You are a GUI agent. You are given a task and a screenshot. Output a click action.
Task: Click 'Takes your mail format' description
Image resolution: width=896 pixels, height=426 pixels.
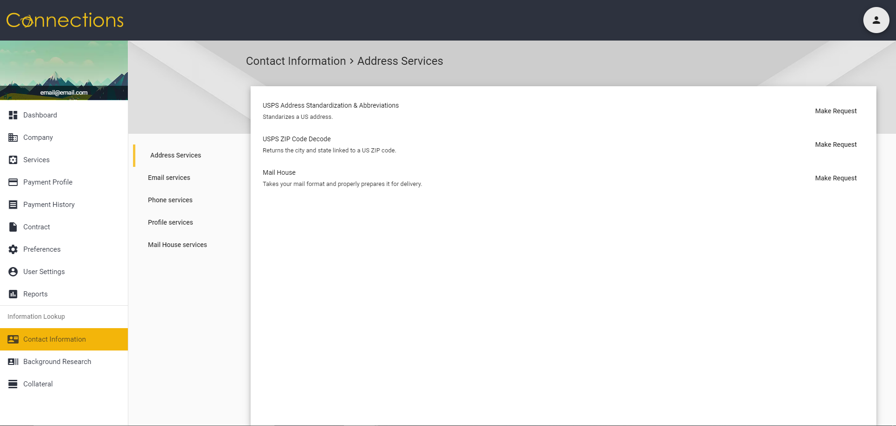coord(342,184)
